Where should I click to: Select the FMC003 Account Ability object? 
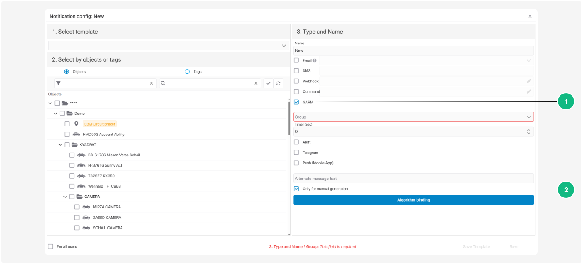coord(67,135)
